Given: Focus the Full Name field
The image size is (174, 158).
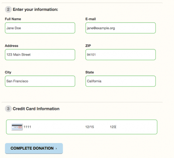Looking at the screenshot, I should [x=40, y=28].
